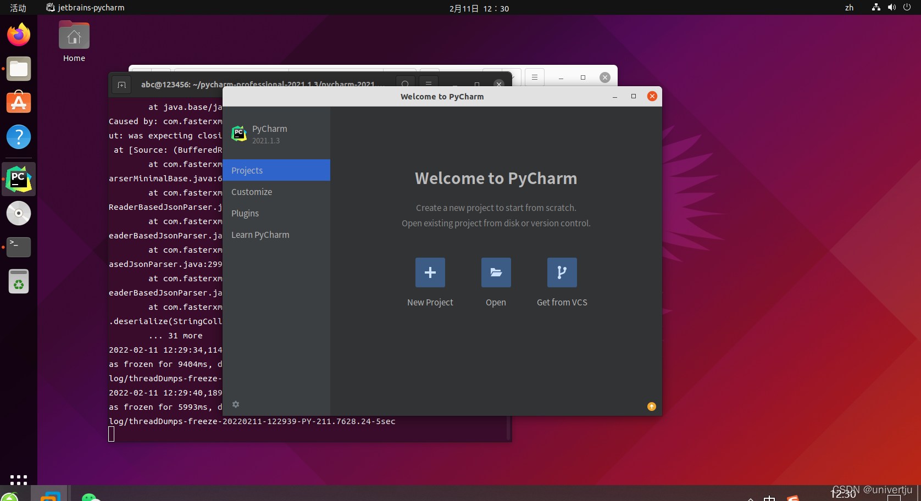
Task: Click the last terminal log line threadDumps-freeze-20220211
Action: pyautogui.click(x=252, y=421)
